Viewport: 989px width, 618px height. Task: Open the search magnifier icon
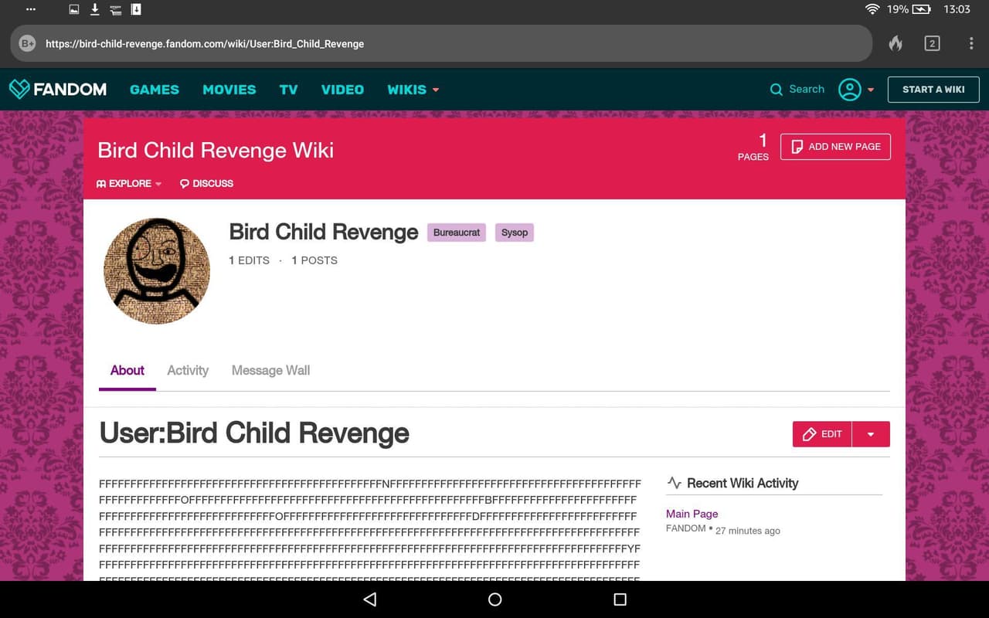(x=777, y=90)
